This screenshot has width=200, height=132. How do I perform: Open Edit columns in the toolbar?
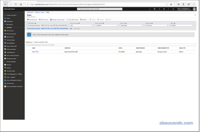pos(44,20)
